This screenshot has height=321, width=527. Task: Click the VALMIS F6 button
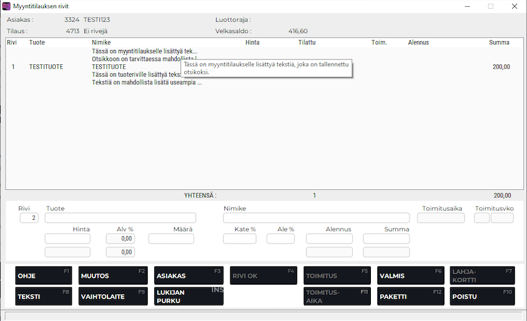click(x=410, y=275)
